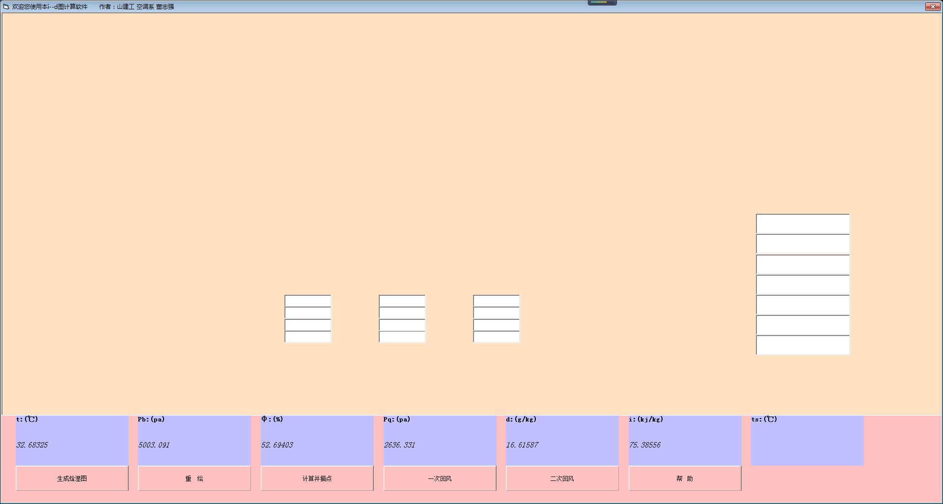This screenshot has height=504, width=943.
Task: Click the Pq:(pa) vapor pressure panel
Action: point(440,441)
